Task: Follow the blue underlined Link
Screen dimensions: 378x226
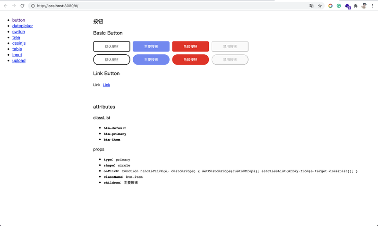Action: 106,85
